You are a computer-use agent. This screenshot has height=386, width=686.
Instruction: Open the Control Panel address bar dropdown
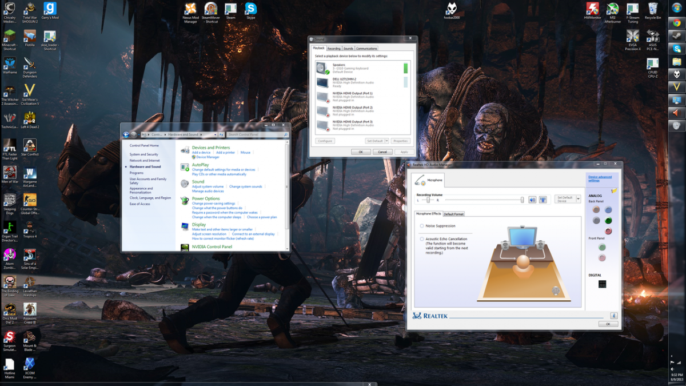tap(216, 134)
